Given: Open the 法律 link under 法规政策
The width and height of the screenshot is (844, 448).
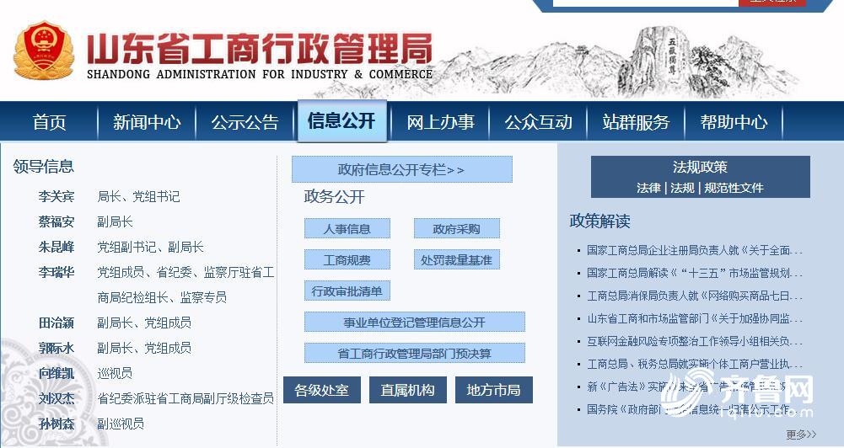Looking at the screenshot, I should pyautogui.click(x=648, y=188).
